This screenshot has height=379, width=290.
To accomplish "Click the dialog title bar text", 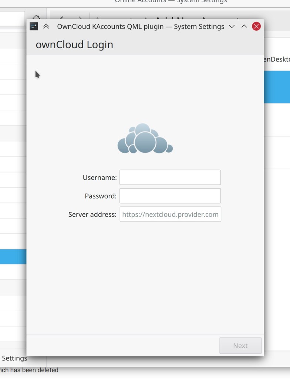I will (x=141, y=27).
